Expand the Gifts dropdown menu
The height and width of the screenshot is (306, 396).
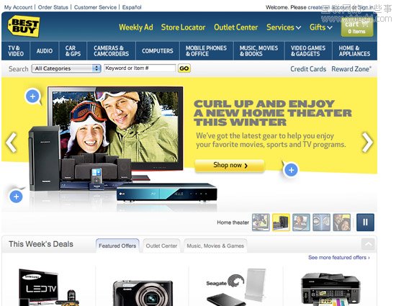point(320,27)
